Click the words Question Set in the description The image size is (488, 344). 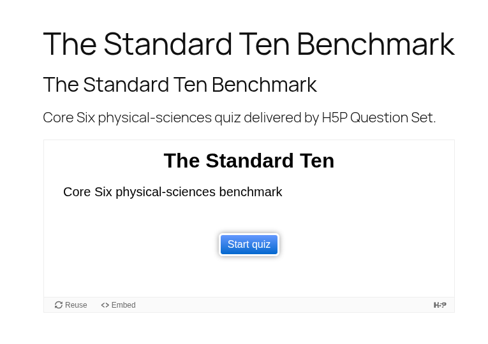[x=393, y=118]
